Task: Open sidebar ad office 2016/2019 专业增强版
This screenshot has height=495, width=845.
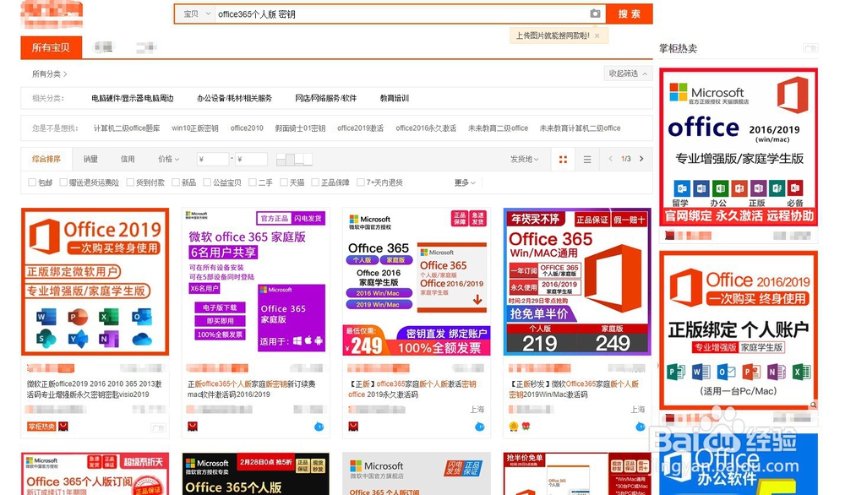Action: point(739,147)
